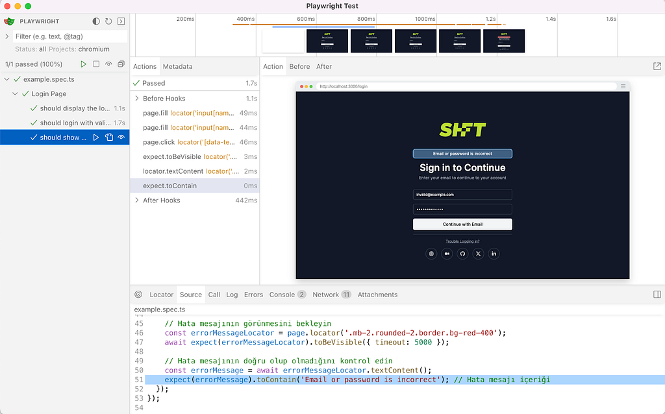The height and width of the screenshot is (414, 665).
Task: Collapse the Login Page group
Action: point(16,93)
